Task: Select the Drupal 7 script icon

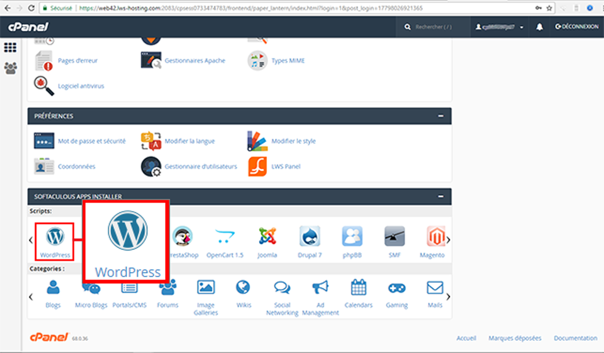Action: [310, 237]
